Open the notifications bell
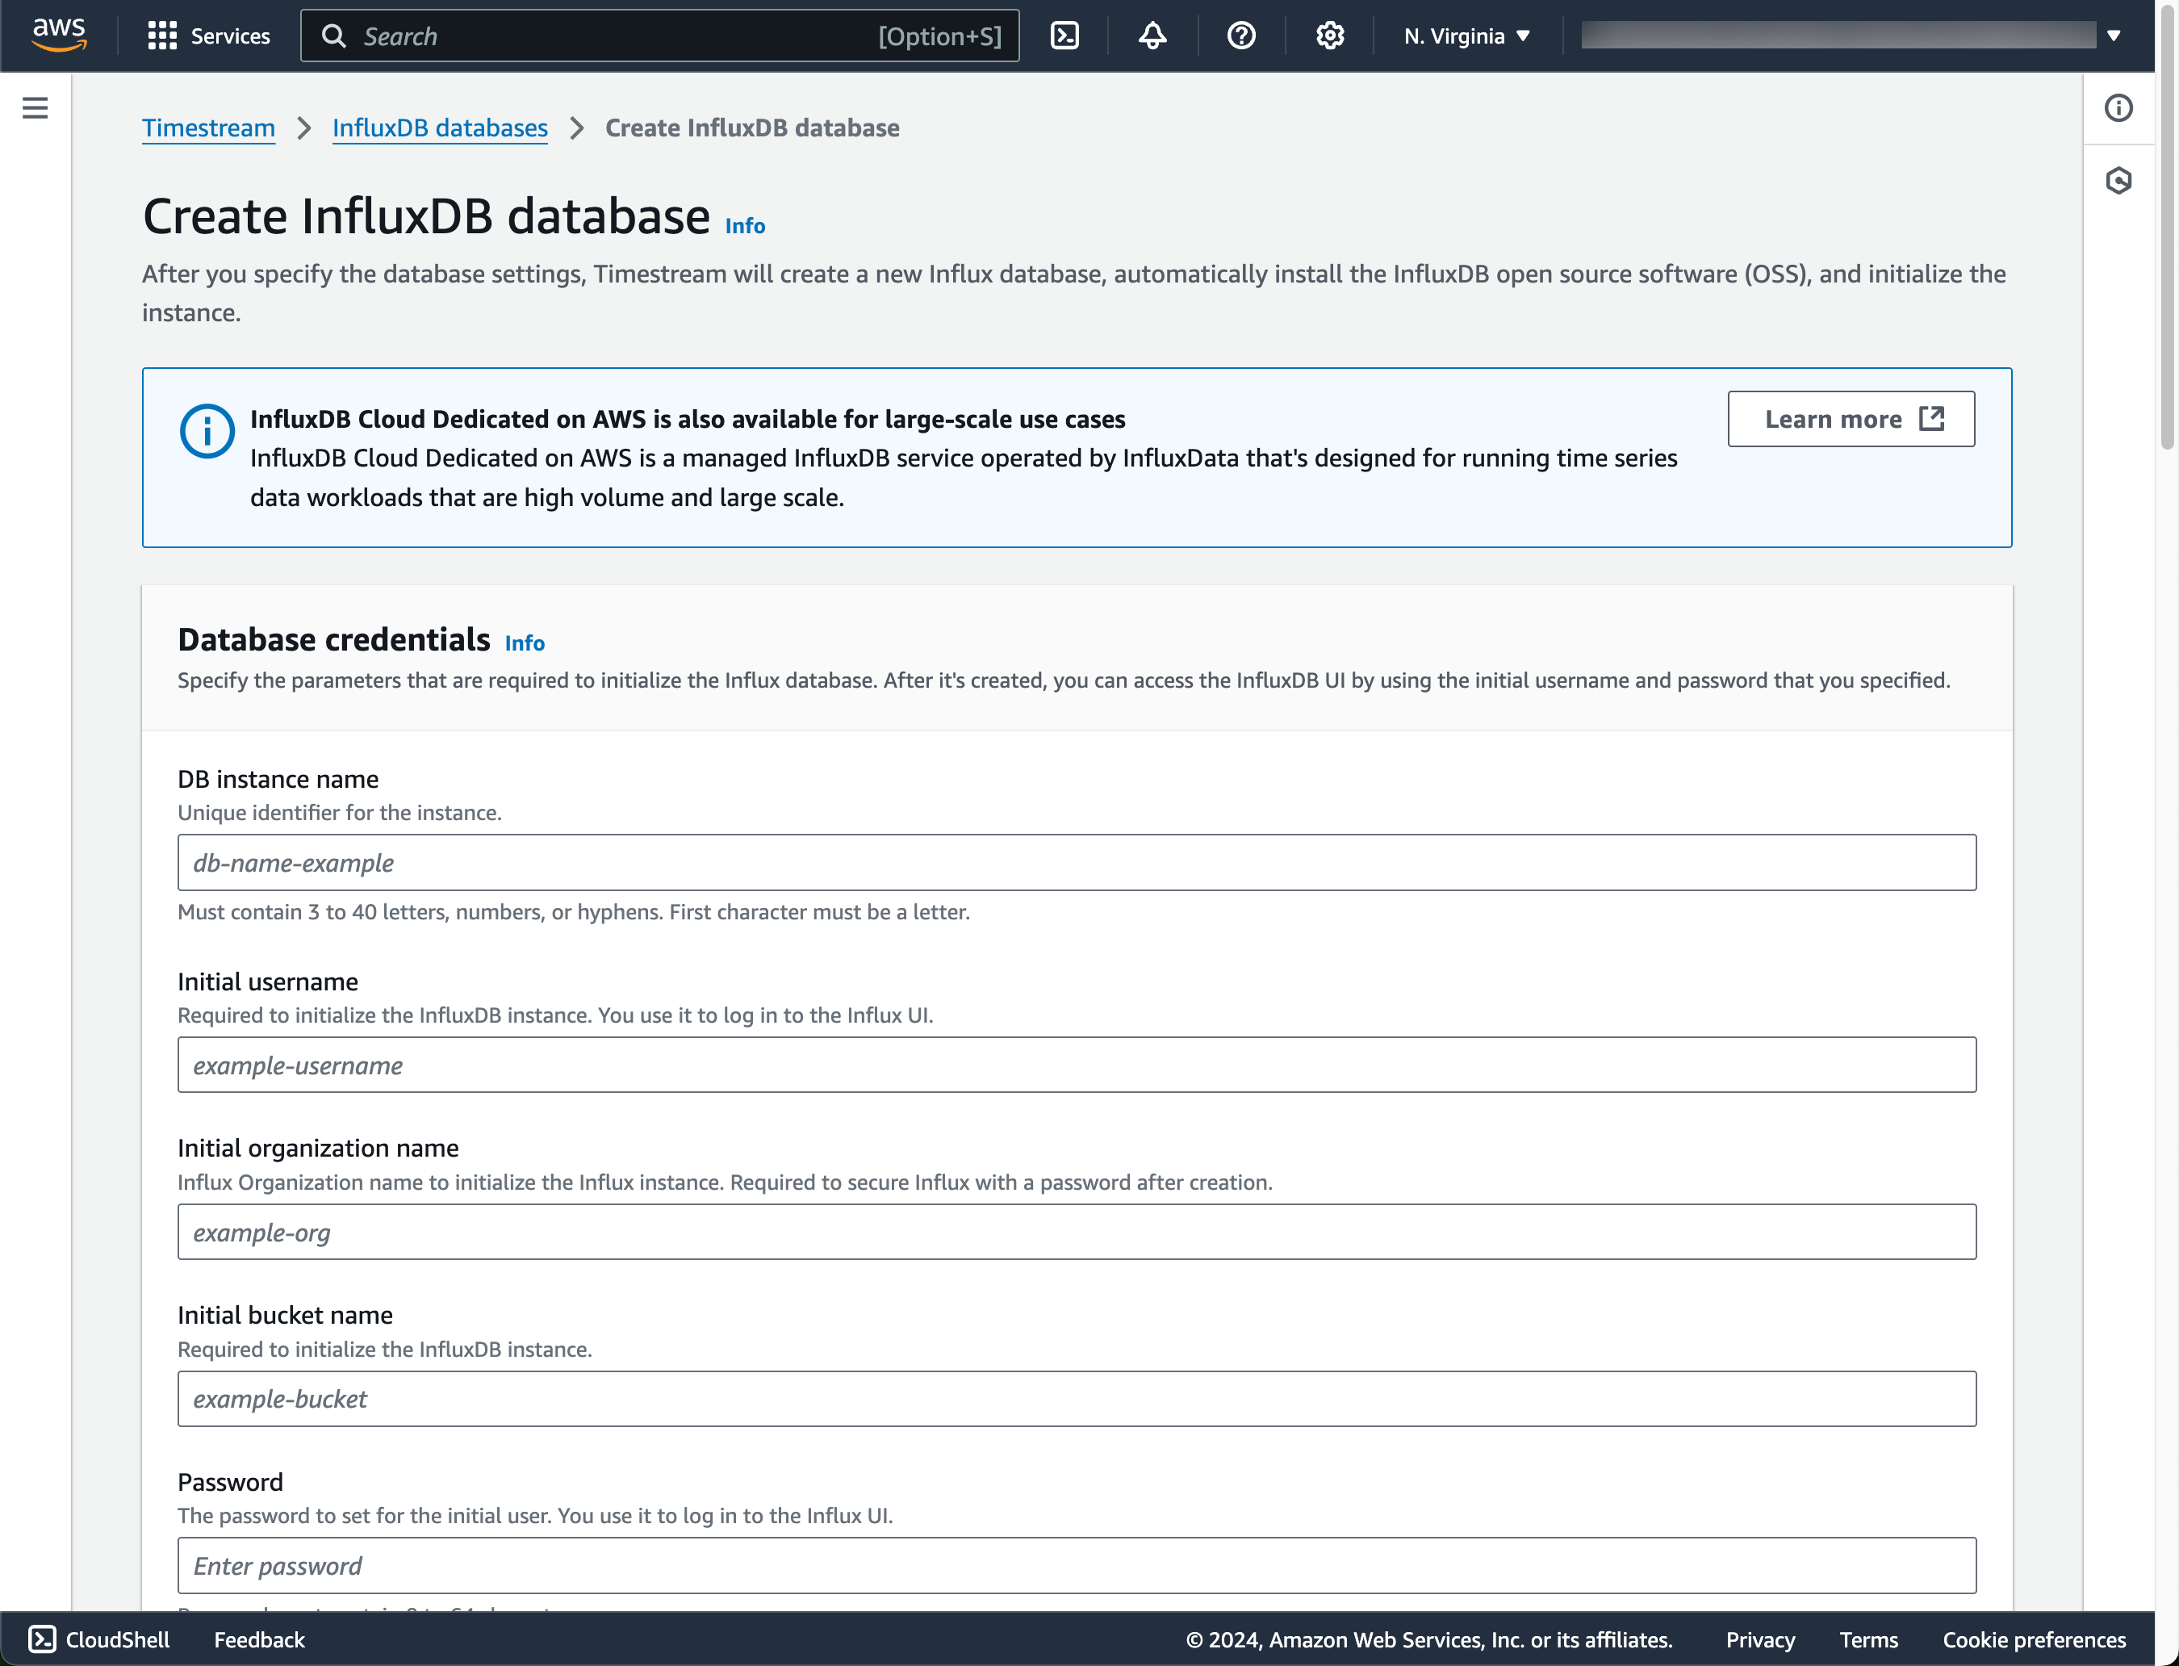This screenshot has width=2179, height=1666. click(x=1152, y=36)
